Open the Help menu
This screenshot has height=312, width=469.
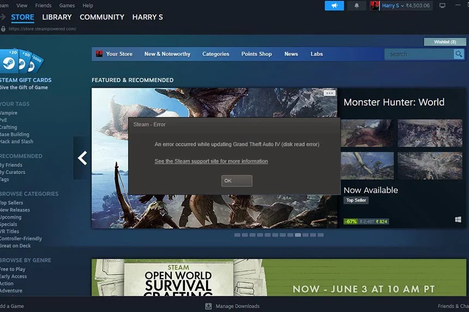coord(88,5)
